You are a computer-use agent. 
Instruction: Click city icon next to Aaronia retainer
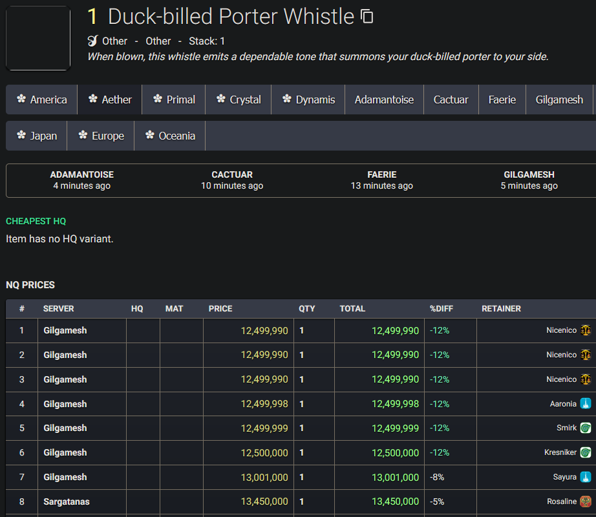586,404
